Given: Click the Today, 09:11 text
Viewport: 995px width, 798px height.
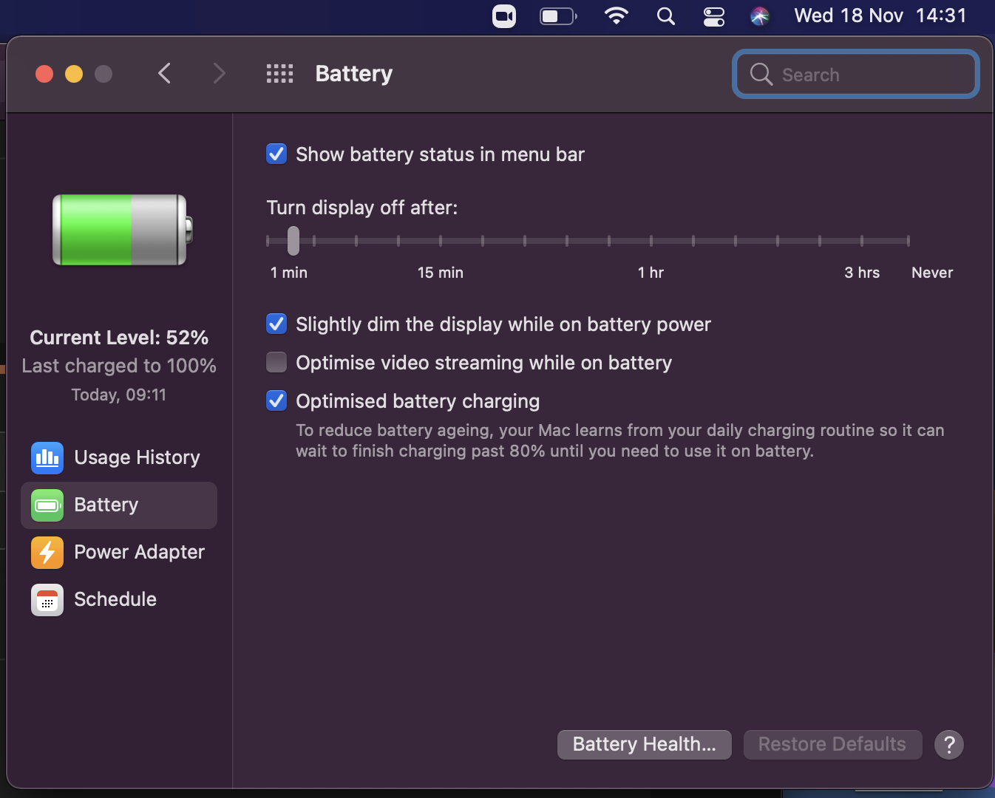Looking at the screenshot, I should [119, 395].
